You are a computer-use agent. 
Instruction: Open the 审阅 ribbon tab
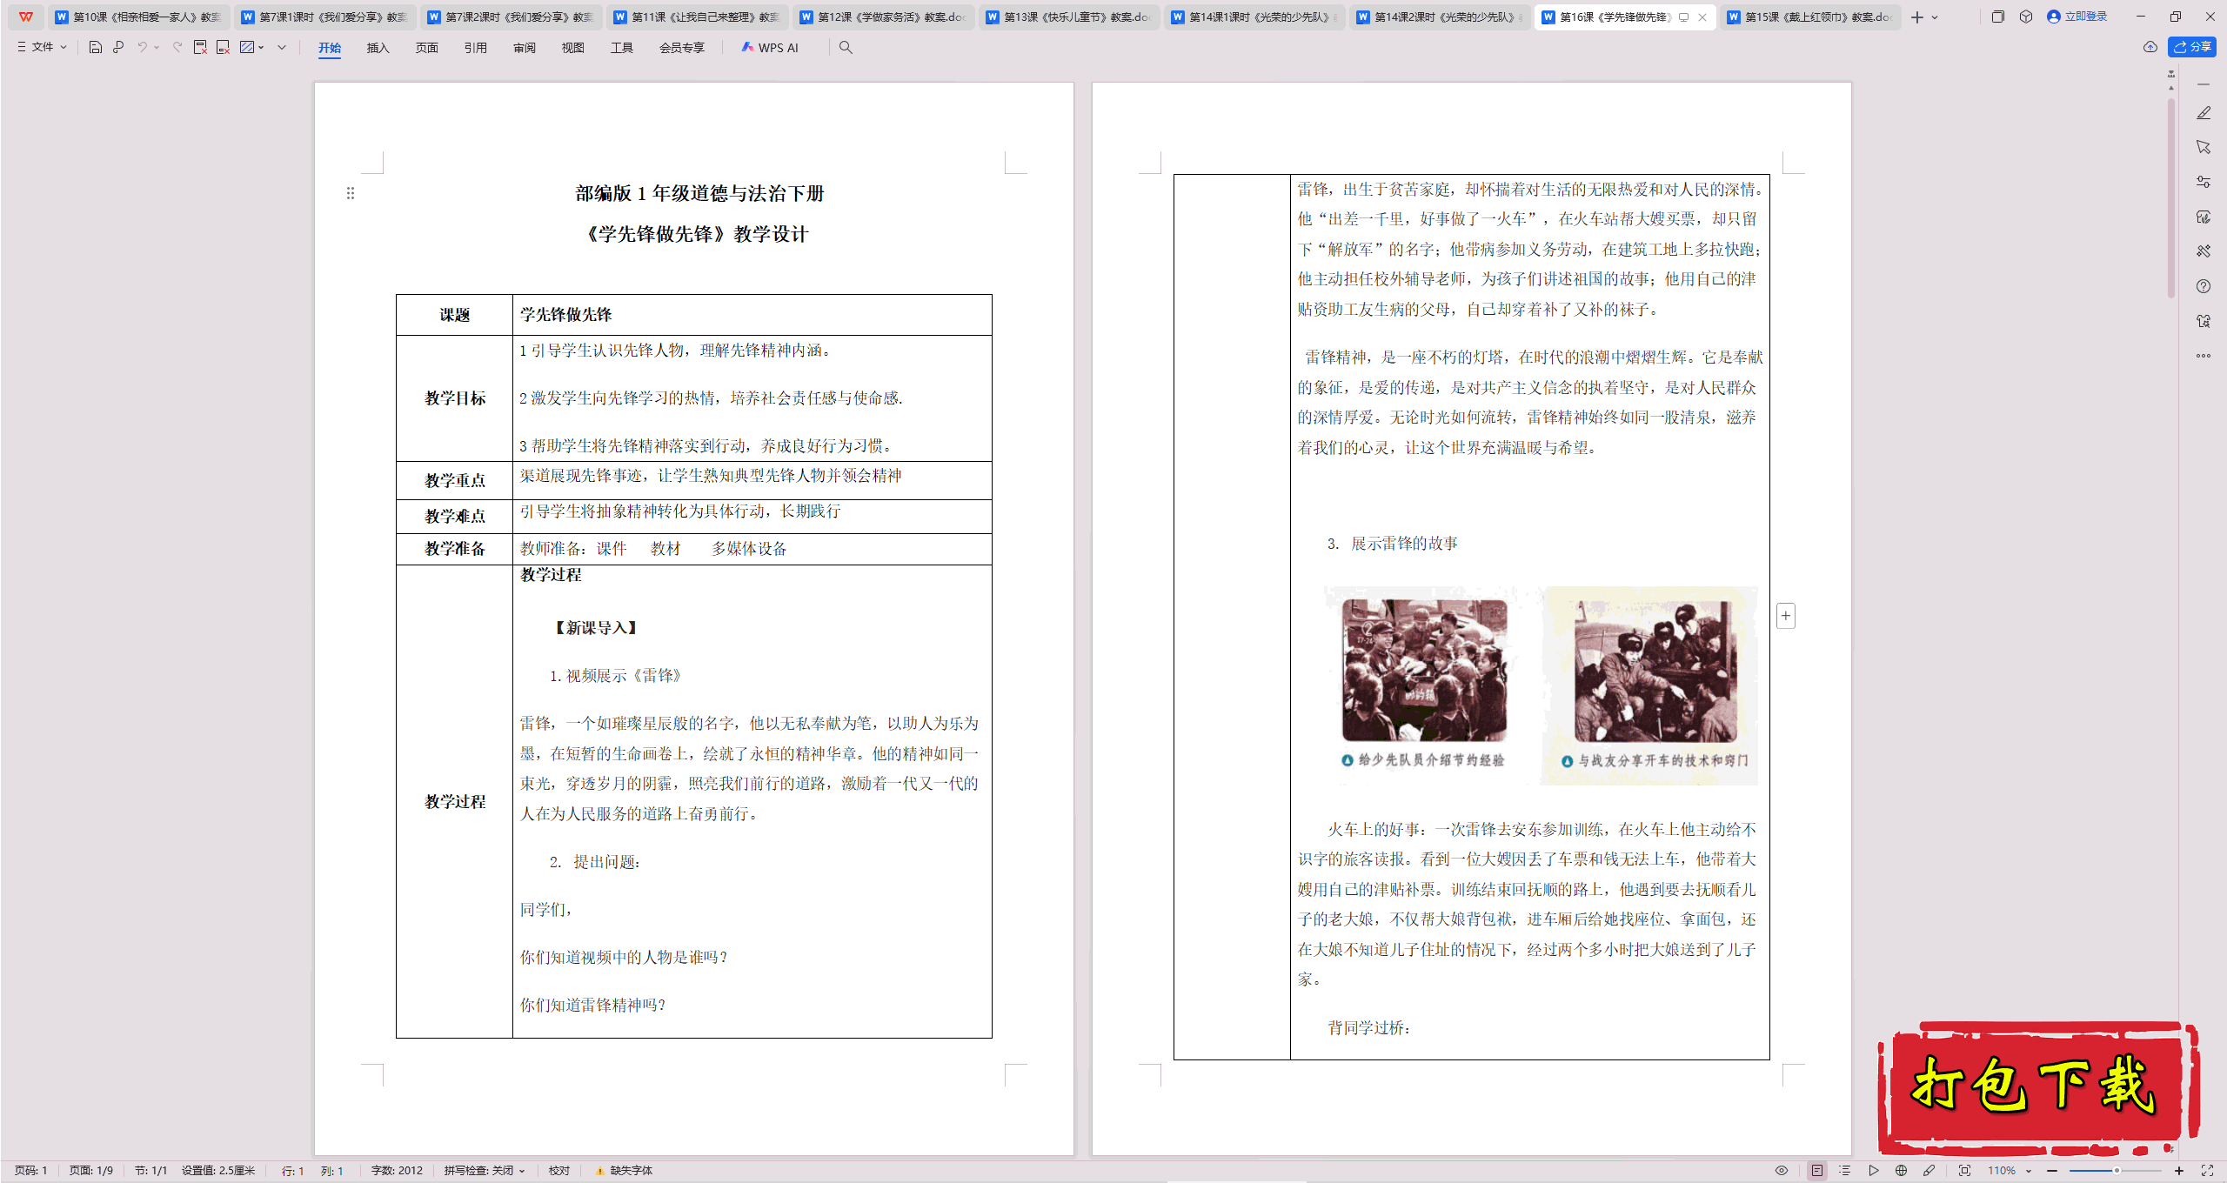[x=525, y=48]
